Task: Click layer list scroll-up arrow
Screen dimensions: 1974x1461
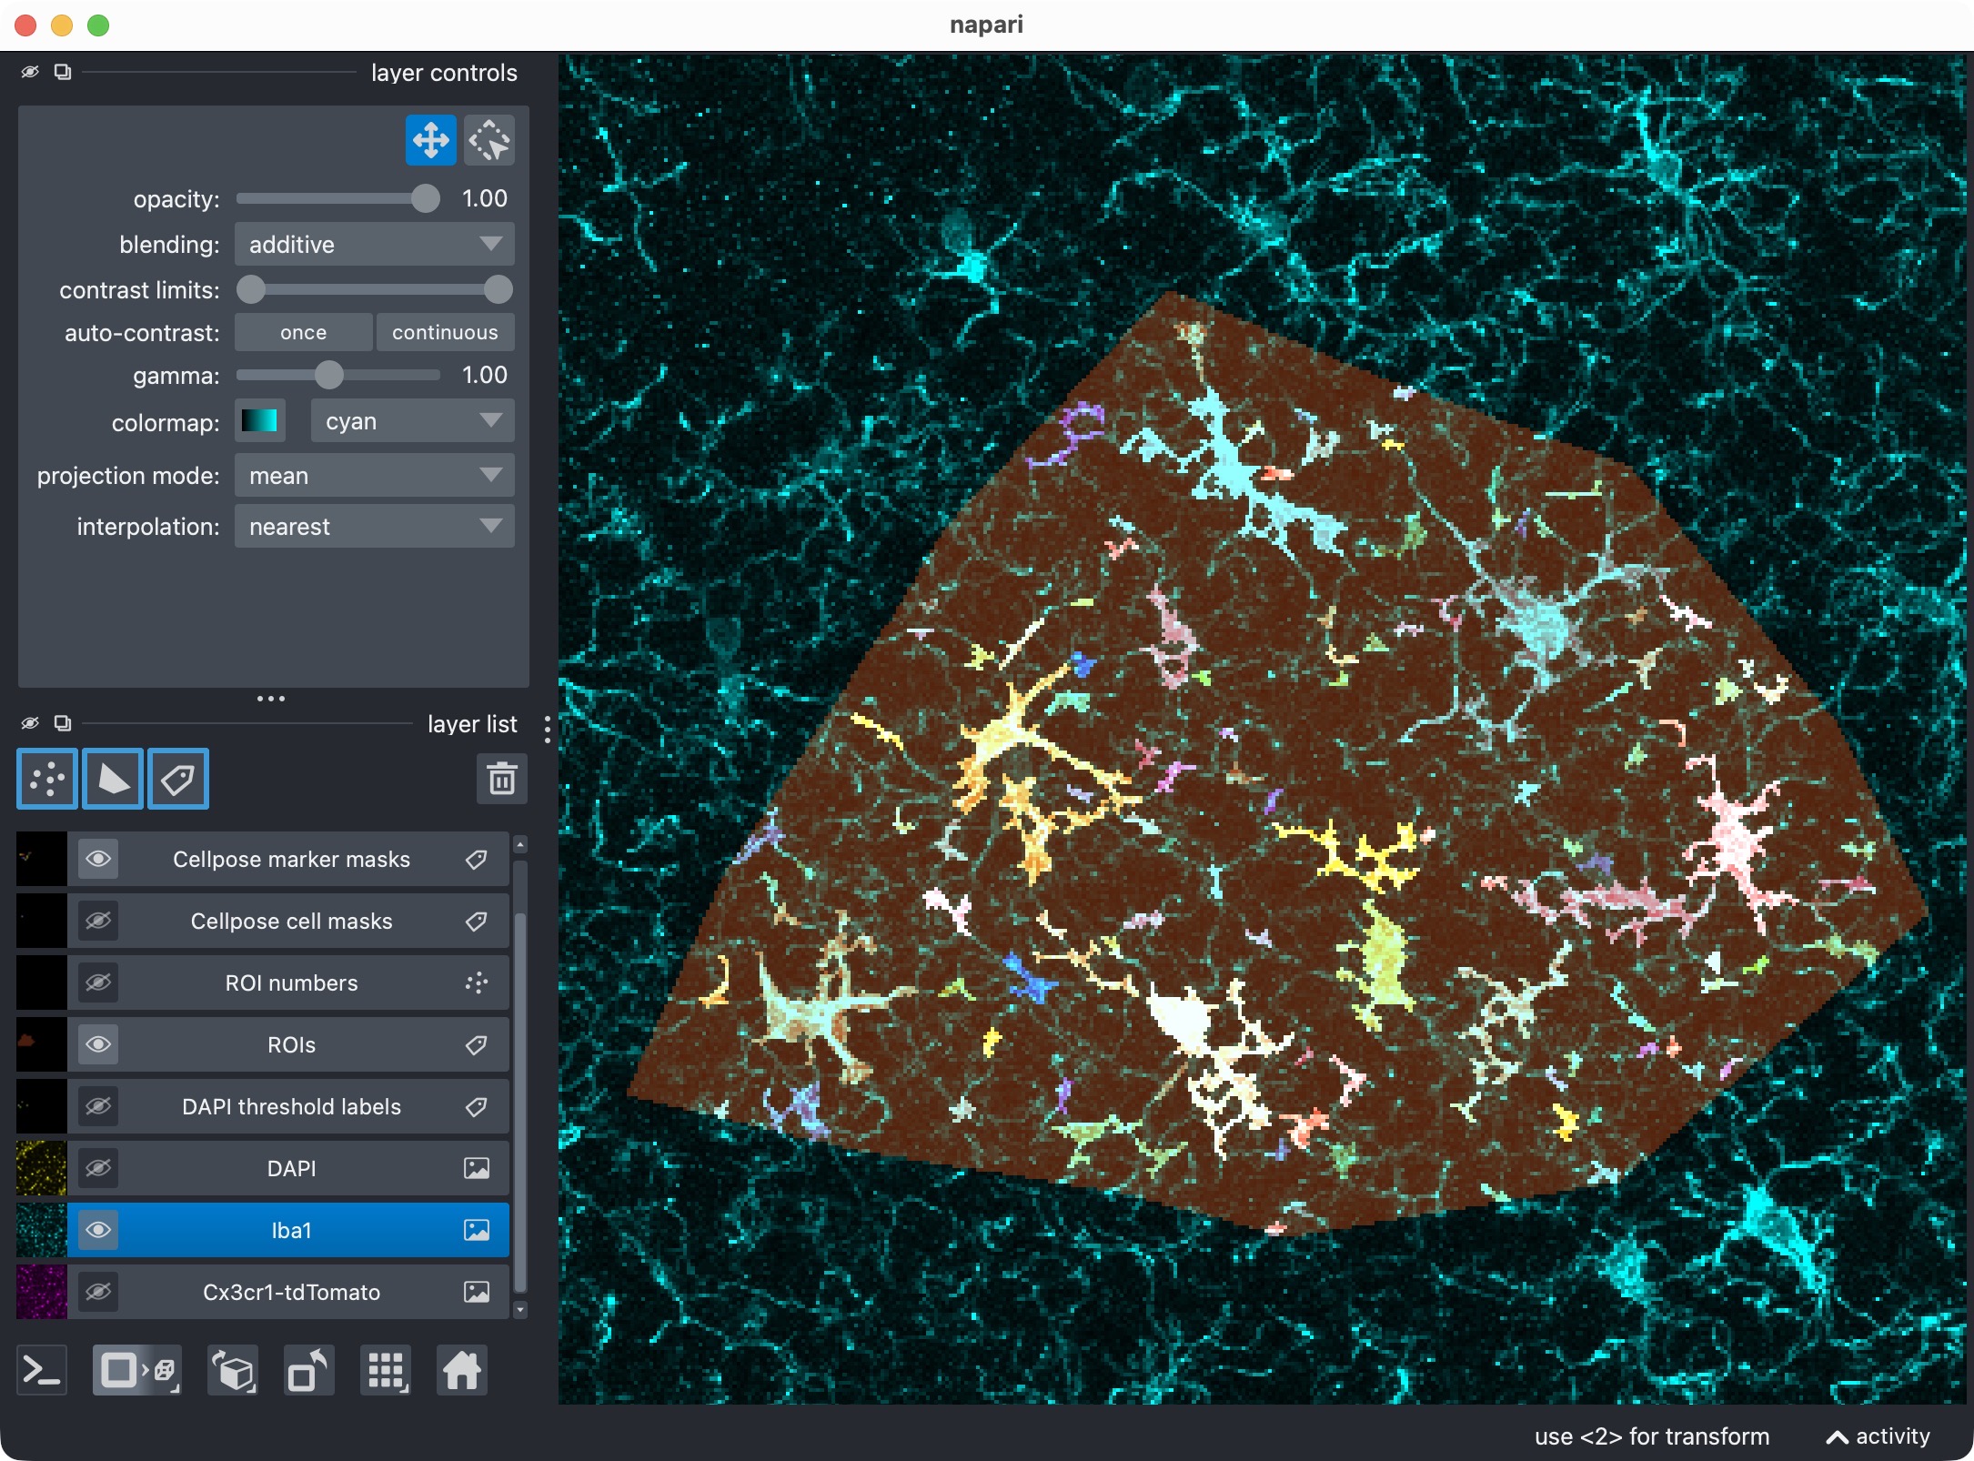Action: (520, 845)
